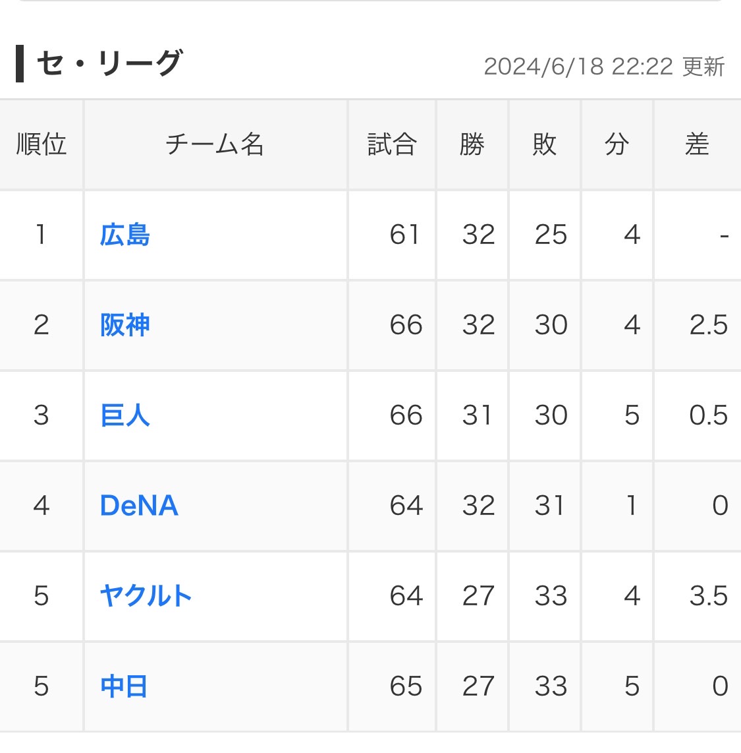Click the 2024/6/18 22:22 更新 timestamp
This screenshot has width=741, height=753.
point(604,67)
